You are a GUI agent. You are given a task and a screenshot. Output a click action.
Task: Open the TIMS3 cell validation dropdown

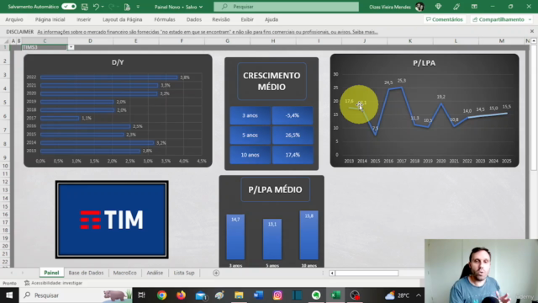coord(71,47)
